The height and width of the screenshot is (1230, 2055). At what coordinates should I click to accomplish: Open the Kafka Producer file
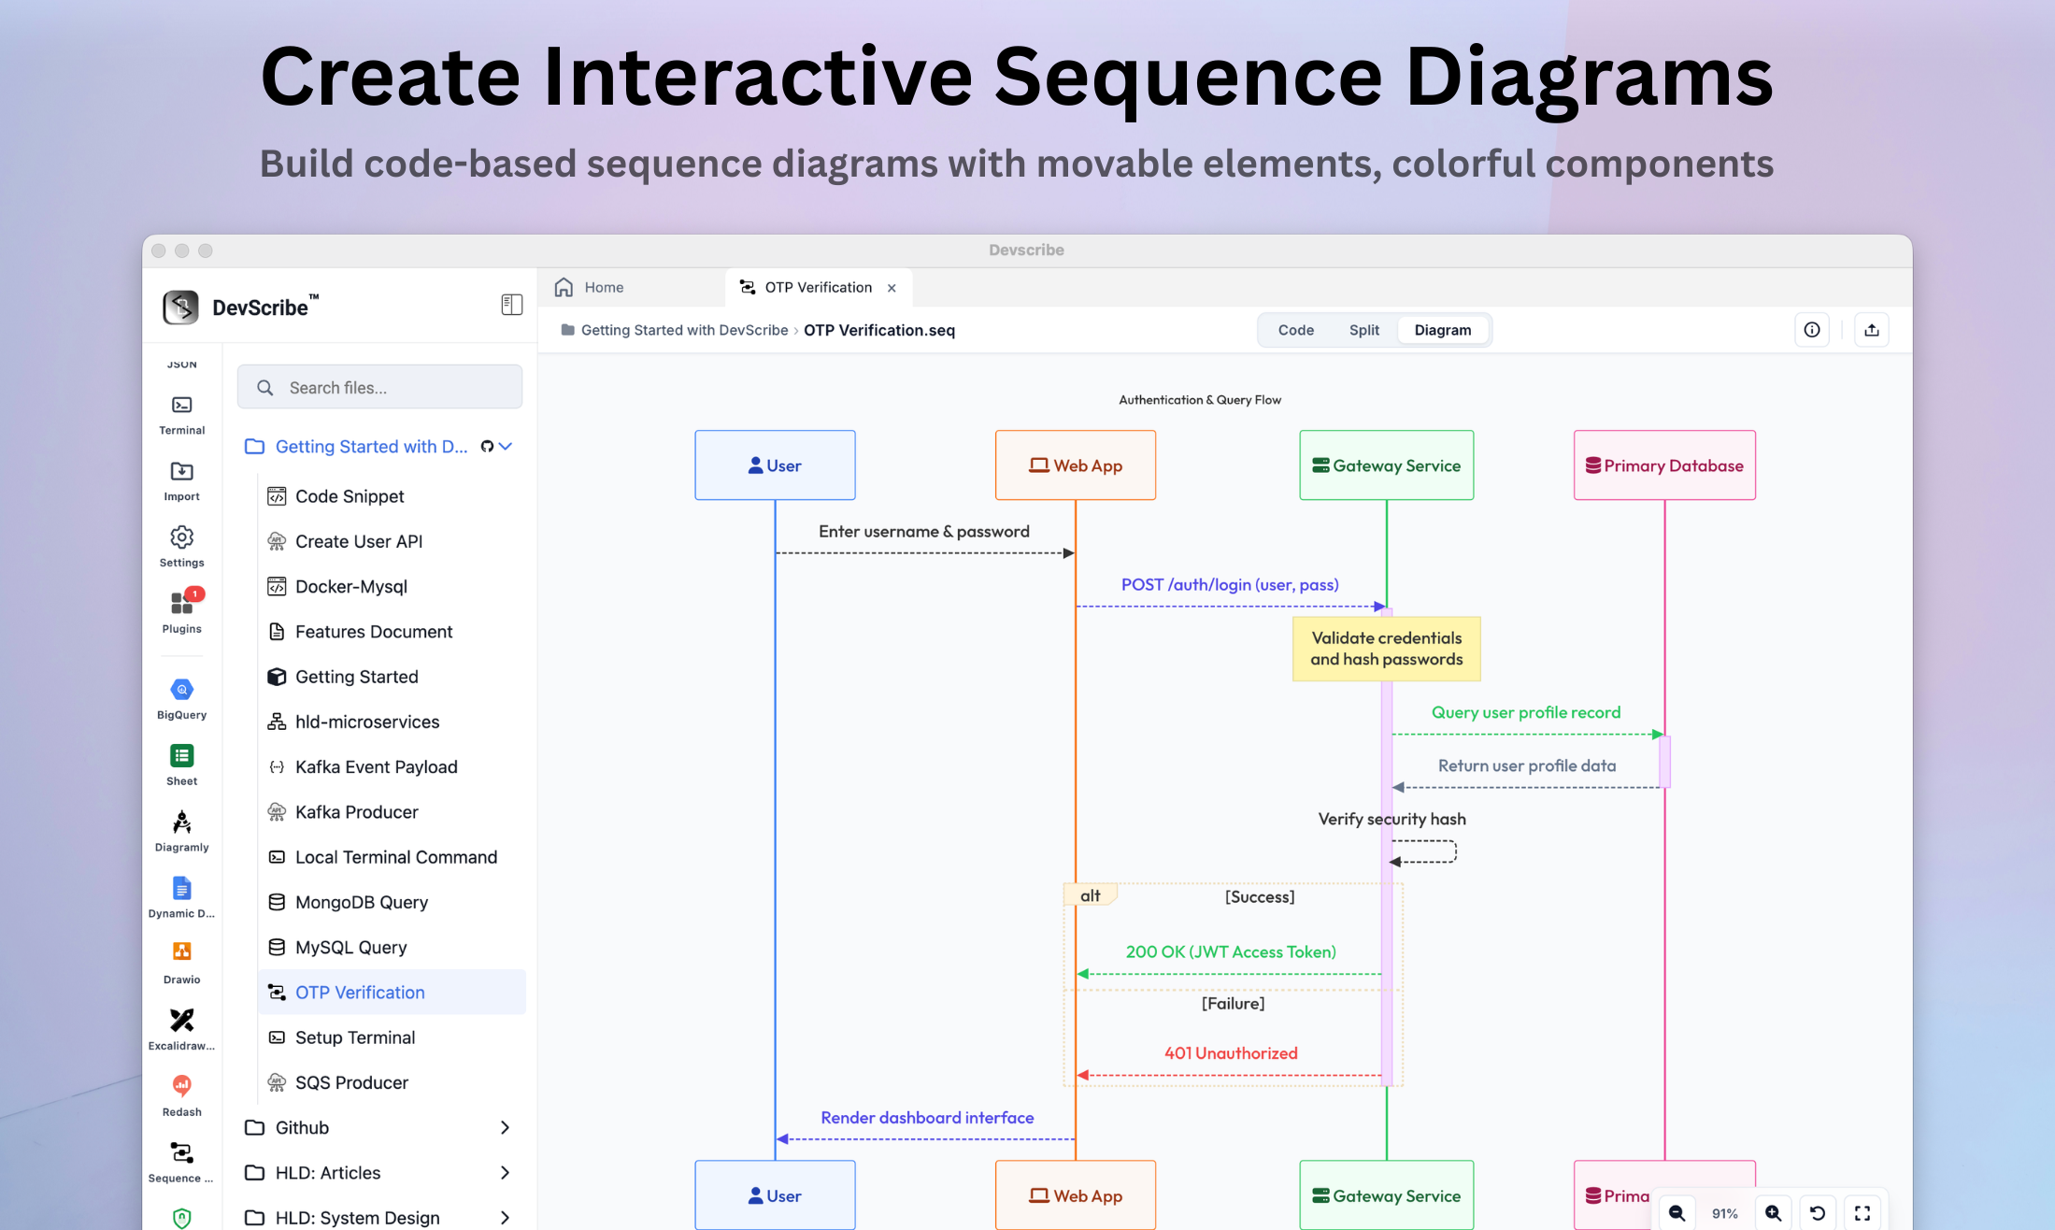(x=392, y=812)
